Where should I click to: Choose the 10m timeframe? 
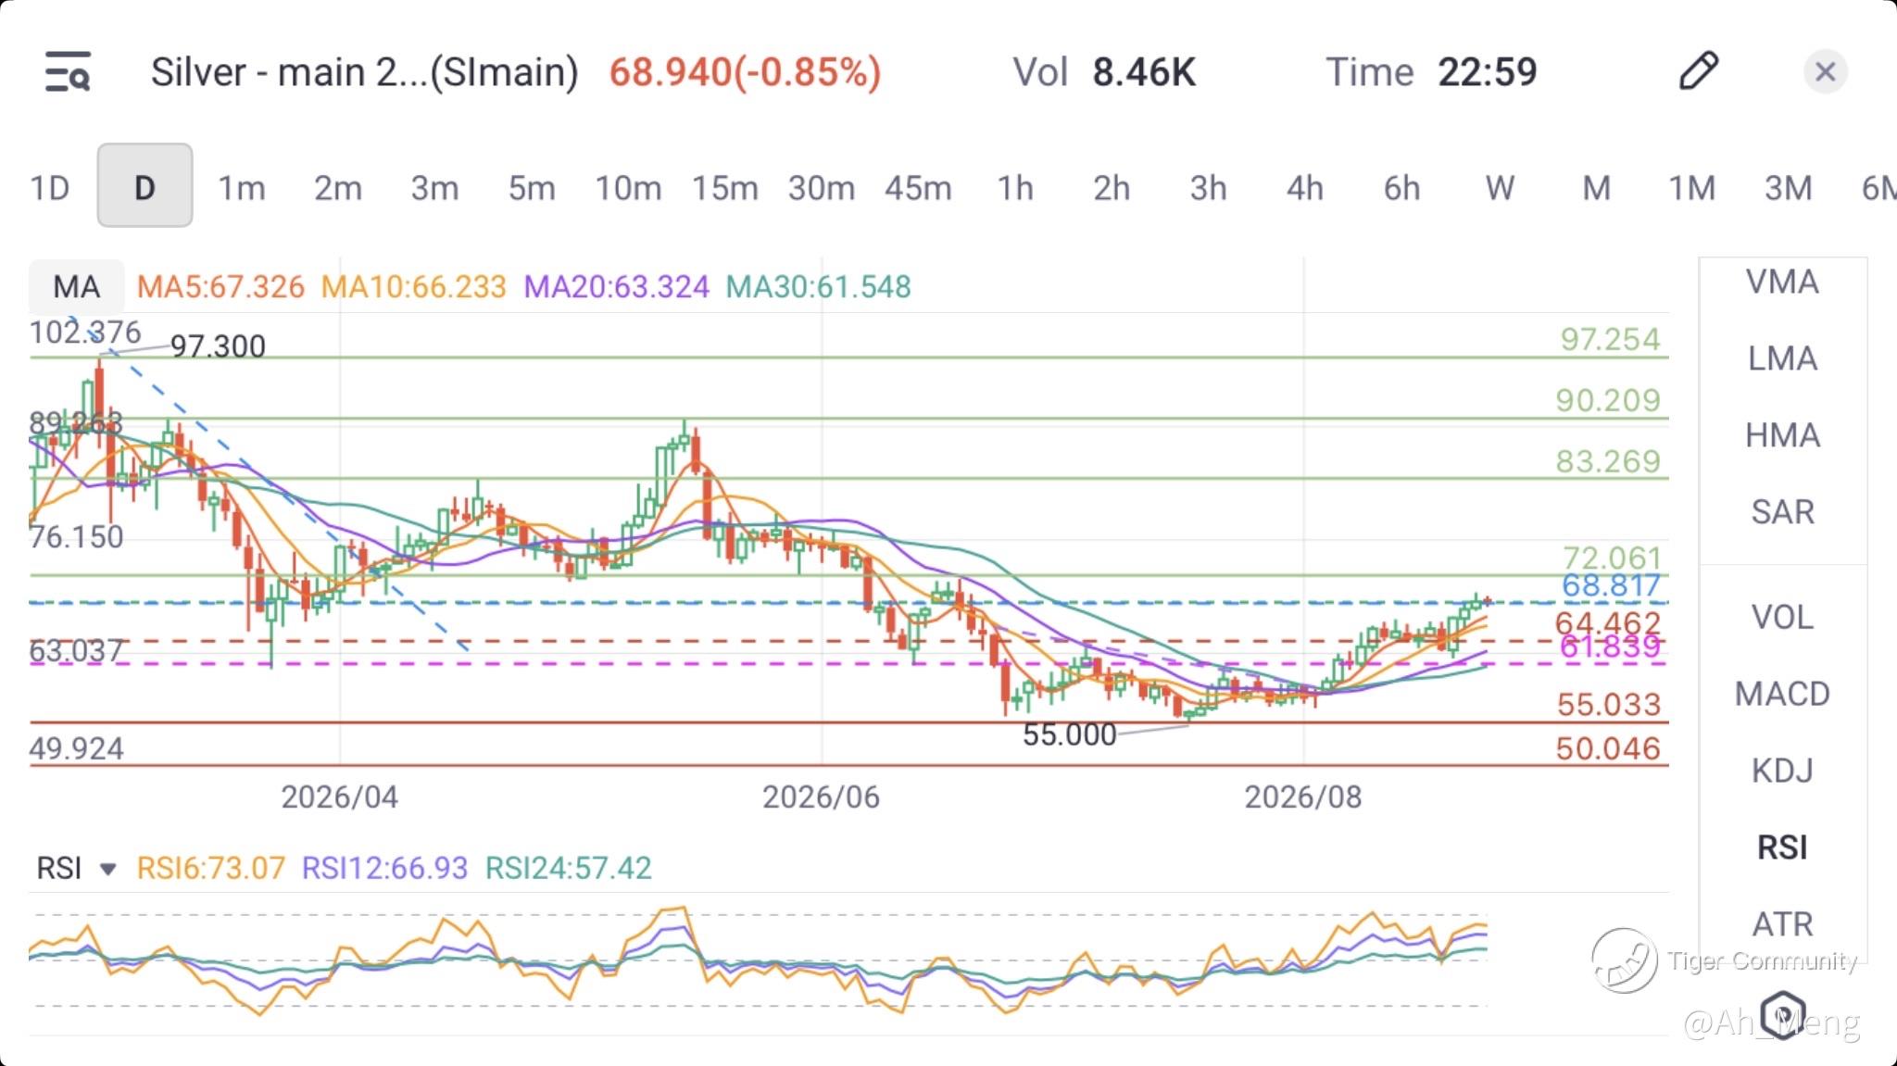pos(628,188)
